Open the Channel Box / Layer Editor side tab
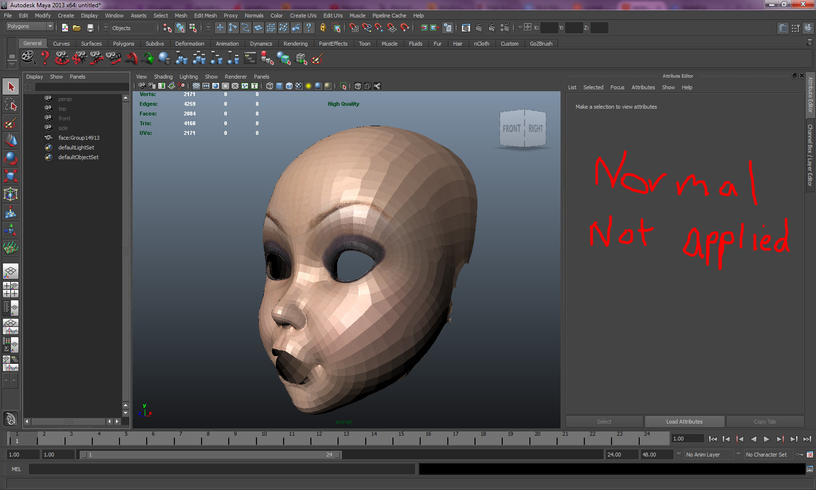 coord(810,155)
